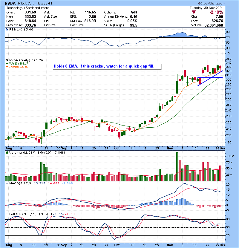Click the Chg value -7.00
Image resolution: width=239 pixels, height=248 pixels.
tap(219, 17)
